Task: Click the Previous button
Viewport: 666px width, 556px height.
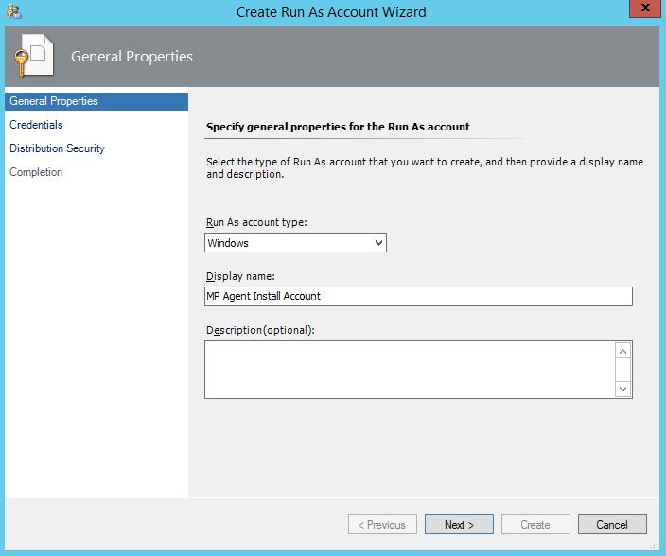Action: [x=383, y=524]
